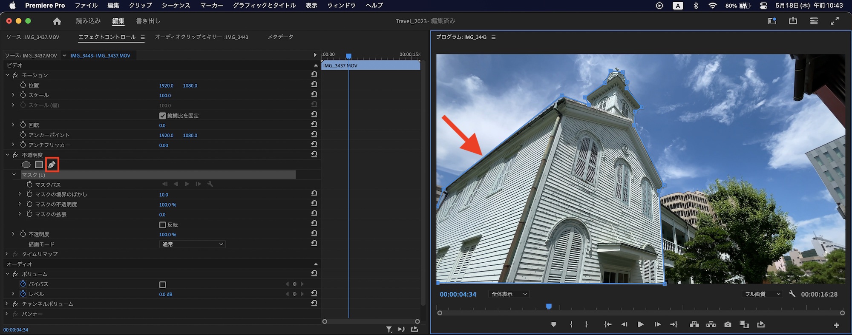
Task: Click the Home icon in the top bar
Action: click(x=57, y=21)
